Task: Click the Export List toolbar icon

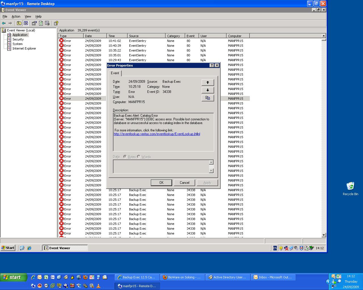Action: coord(47,23)
